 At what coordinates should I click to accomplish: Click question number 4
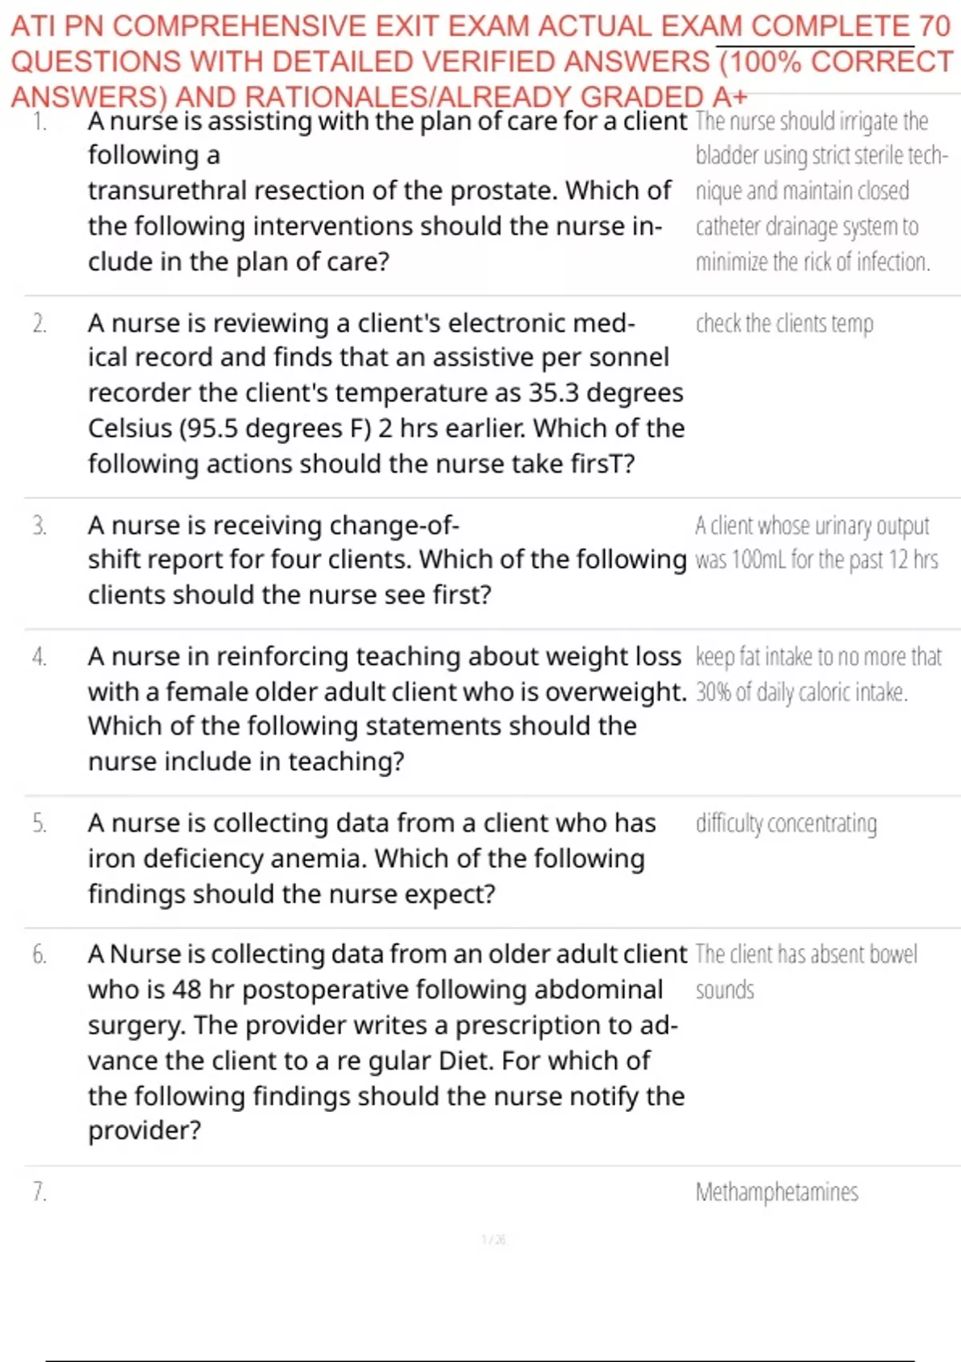(39, 657)
